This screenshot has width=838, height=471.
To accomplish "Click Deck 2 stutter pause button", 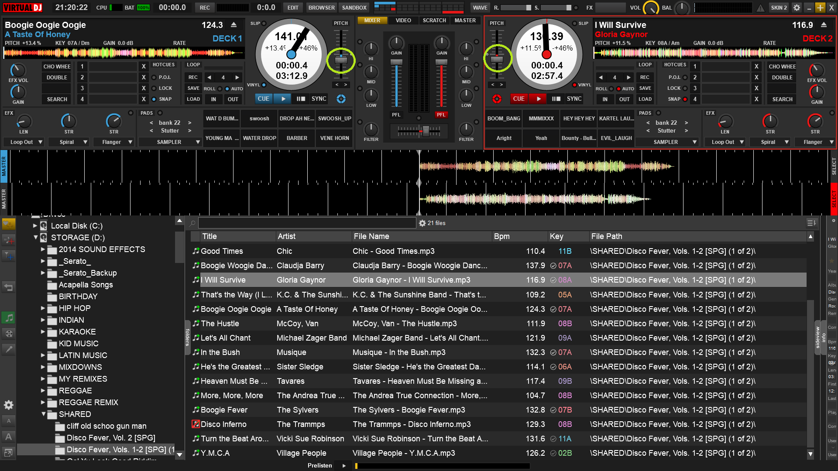I will (556, 99).
